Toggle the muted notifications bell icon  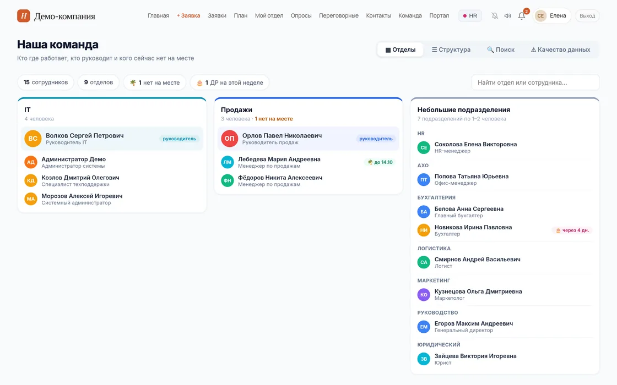click(x=495, y=16)
